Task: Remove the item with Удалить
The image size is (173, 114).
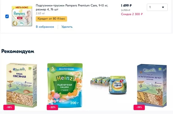Action: tap(67, 27)
